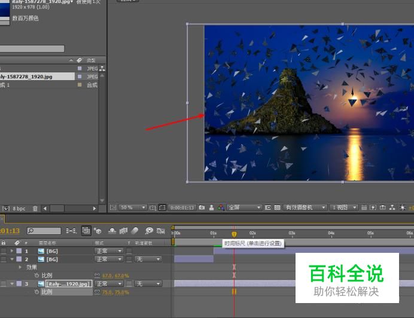Open the 1 视图 view layout dropdown
Screen dimensions: 414x318
tap(343, 207)
